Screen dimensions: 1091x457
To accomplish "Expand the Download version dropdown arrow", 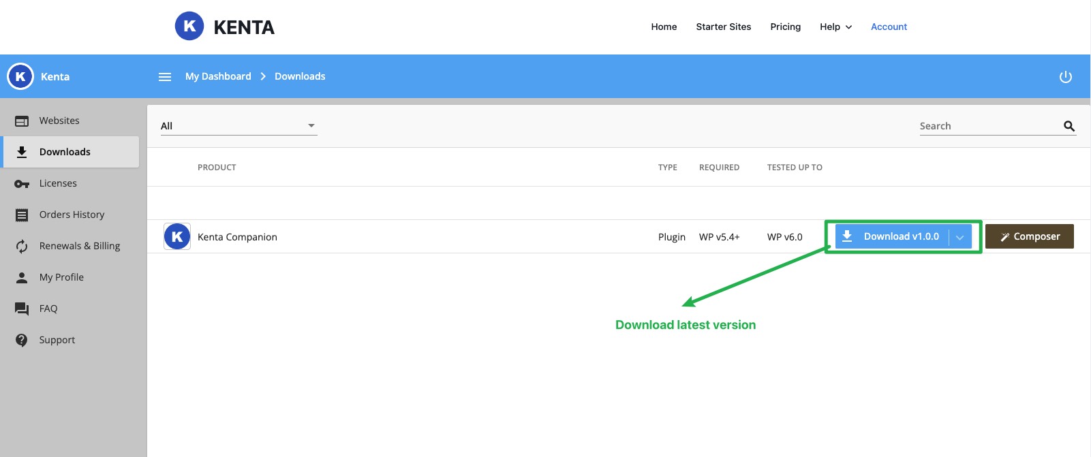I will [959, 237].
